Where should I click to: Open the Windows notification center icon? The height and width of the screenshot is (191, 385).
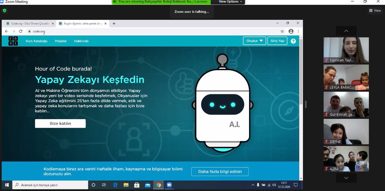pos(296,185)
